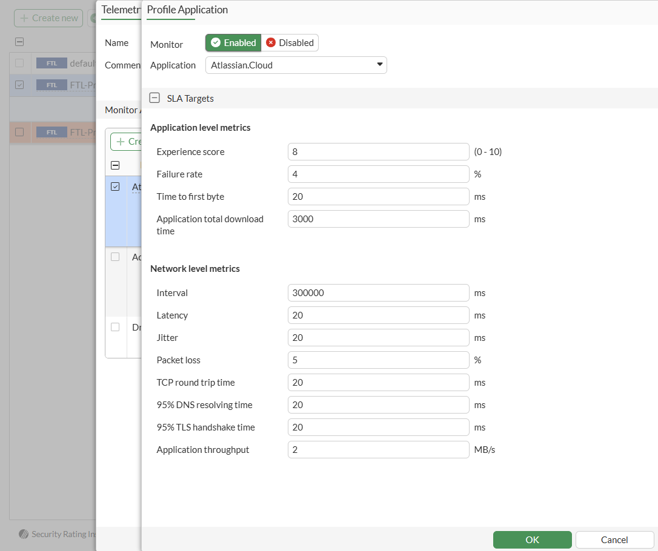658x551 pixels.
Task: Check the second application row checkbox
Action: coord(115,256)
